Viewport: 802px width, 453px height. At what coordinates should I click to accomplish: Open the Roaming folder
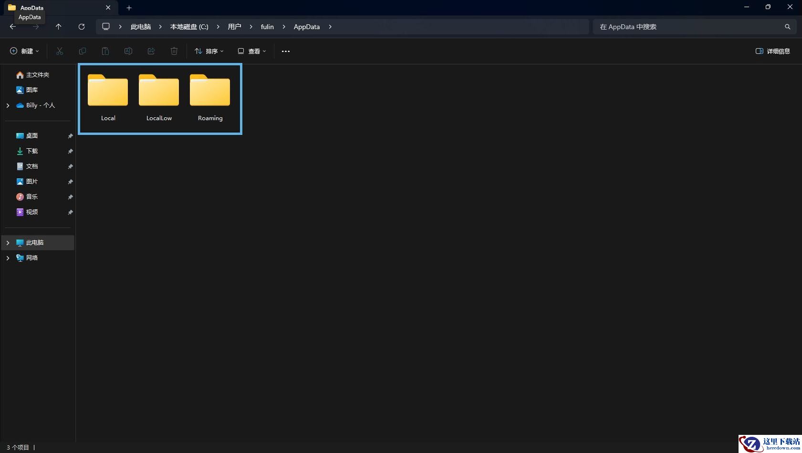coord(210,98)
